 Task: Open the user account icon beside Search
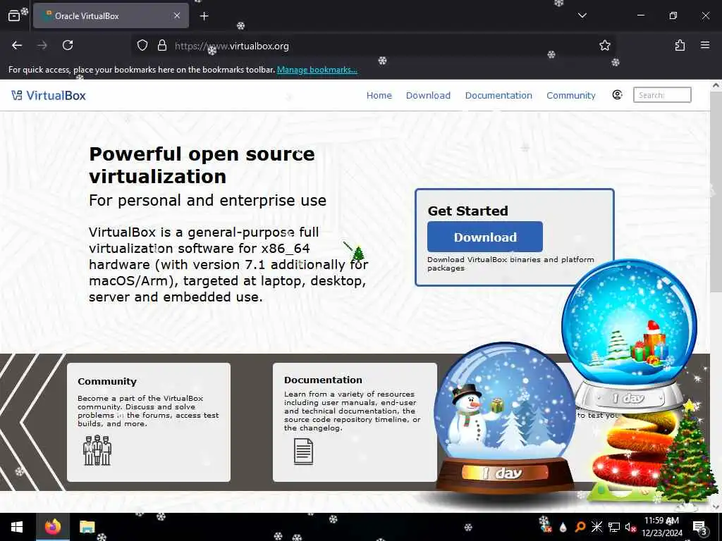[617, 95]
